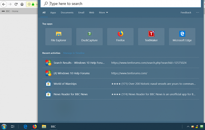The image size is (205, 130).
Task: Click the Store icon beside World of Warships
Action: (x=48, y=84)
